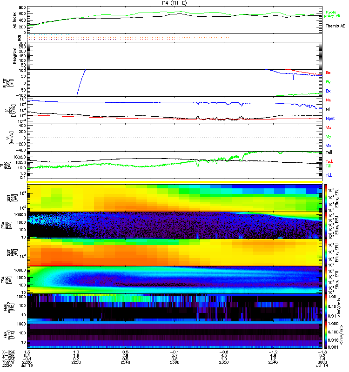Click the SST electrons Eflux color bar

(x=326, y=252)
